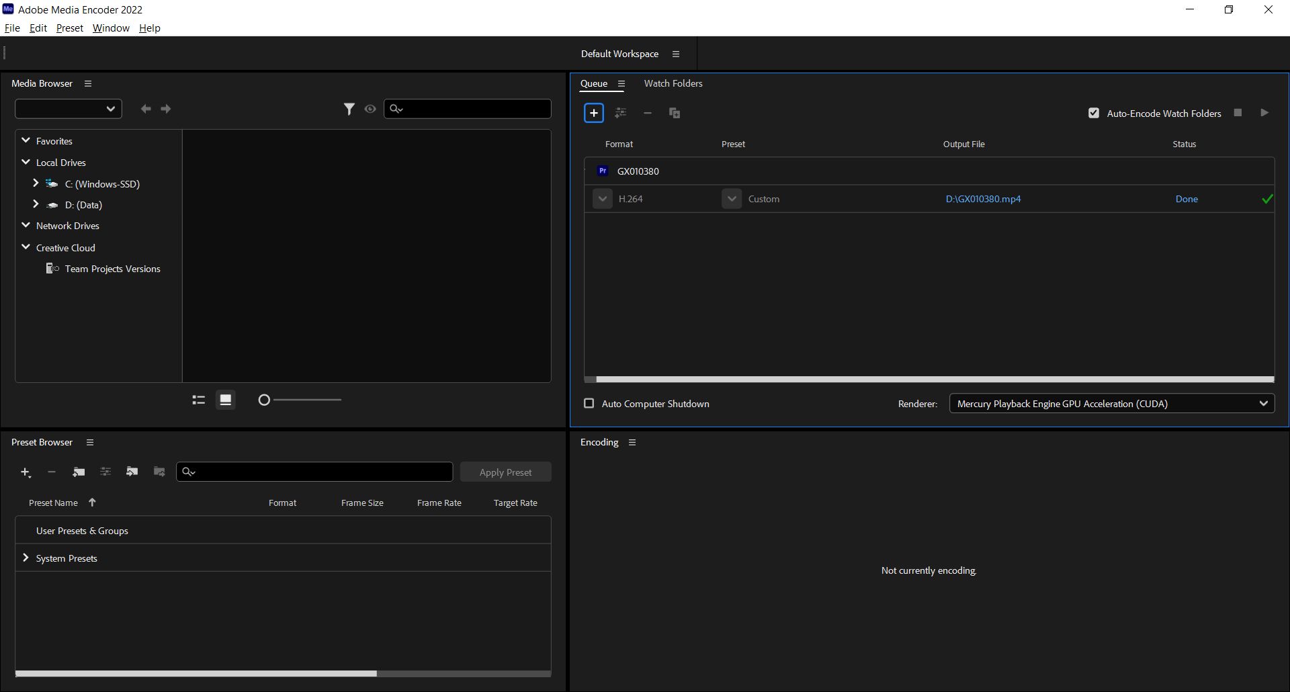Click the Preset Settings icon in Preset Browser
This screenshot has height=692, width=1290.
[105, 472]
